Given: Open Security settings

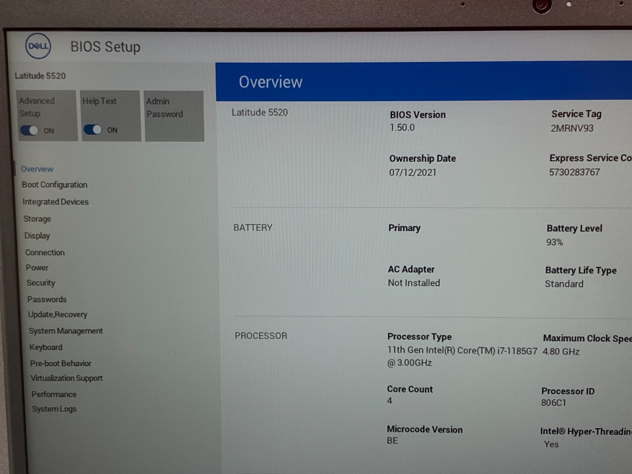Looking at the screenshot, I should tap(41, 283).
